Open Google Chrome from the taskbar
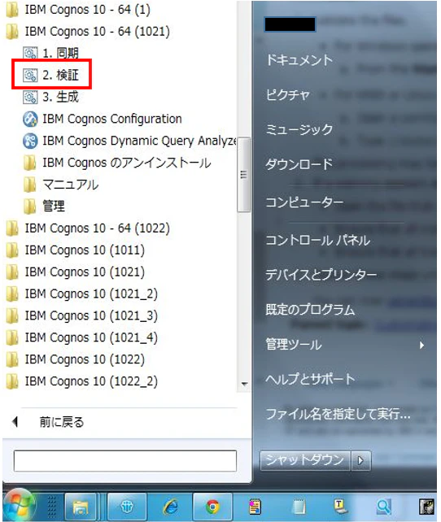Image resolution: width=441 pixels, height=522 pixels. [212, 507]
